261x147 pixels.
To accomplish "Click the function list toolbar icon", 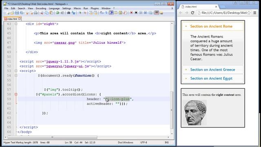I will point(125,13).
